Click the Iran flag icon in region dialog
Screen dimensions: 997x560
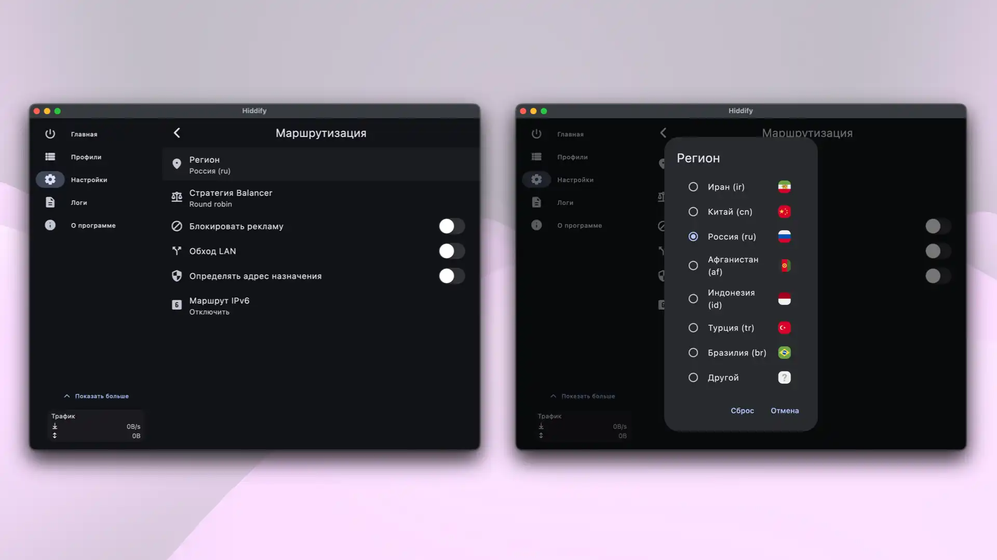point(784,187)
